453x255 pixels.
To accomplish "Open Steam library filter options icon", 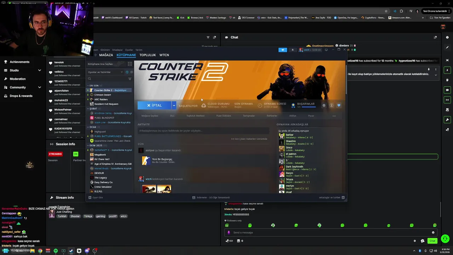I will tap(130, 79).
